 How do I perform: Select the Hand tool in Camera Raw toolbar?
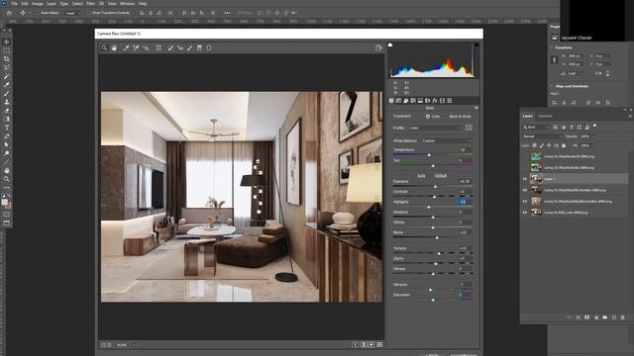(x=114, y=48)
